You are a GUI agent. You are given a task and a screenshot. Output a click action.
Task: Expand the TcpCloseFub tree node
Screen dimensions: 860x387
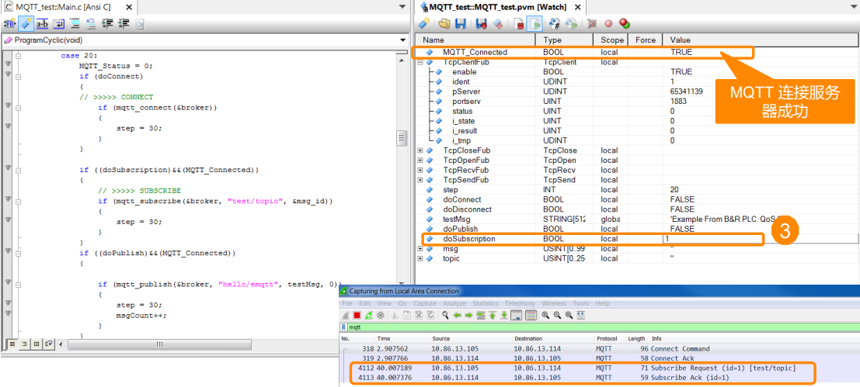[x=420, y=150]
